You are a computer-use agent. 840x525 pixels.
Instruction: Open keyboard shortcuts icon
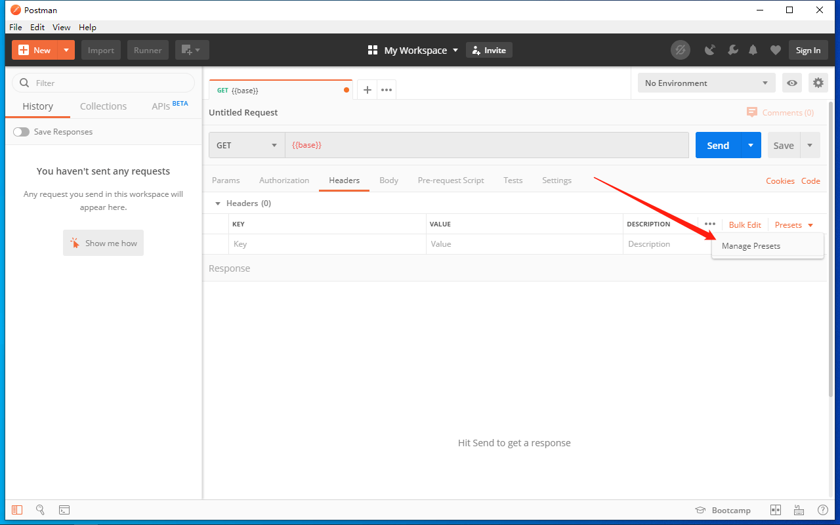799,510
